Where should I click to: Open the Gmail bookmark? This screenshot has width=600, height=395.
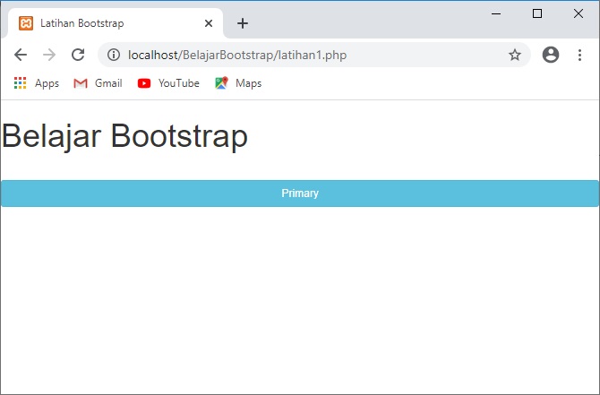coord(98,83)
